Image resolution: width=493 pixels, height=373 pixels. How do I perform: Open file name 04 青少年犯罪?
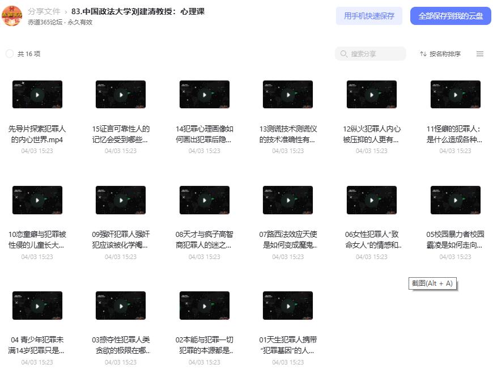(x=36, y=345)
